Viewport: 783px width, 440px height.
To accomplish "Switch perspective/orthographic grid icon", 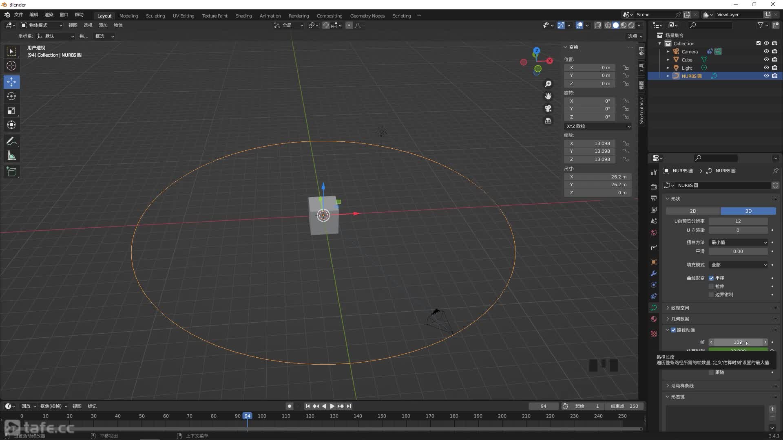I will click(x=548, y=121).
